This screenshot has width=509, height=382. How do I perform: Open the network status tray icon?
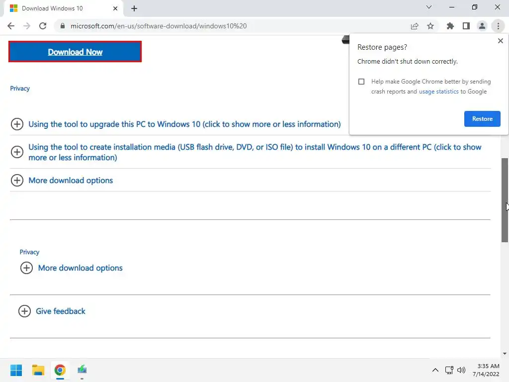pos(449,370)
